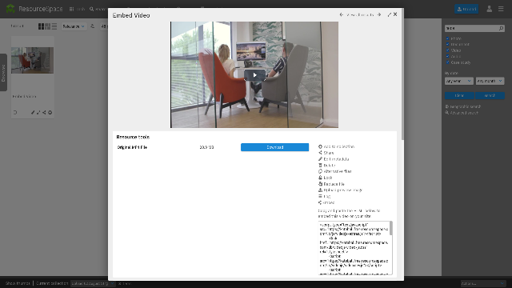The height and width of the screenshot is (288, 512).
Task: Click the Clear button in search panel
Action: pos(459,95)
